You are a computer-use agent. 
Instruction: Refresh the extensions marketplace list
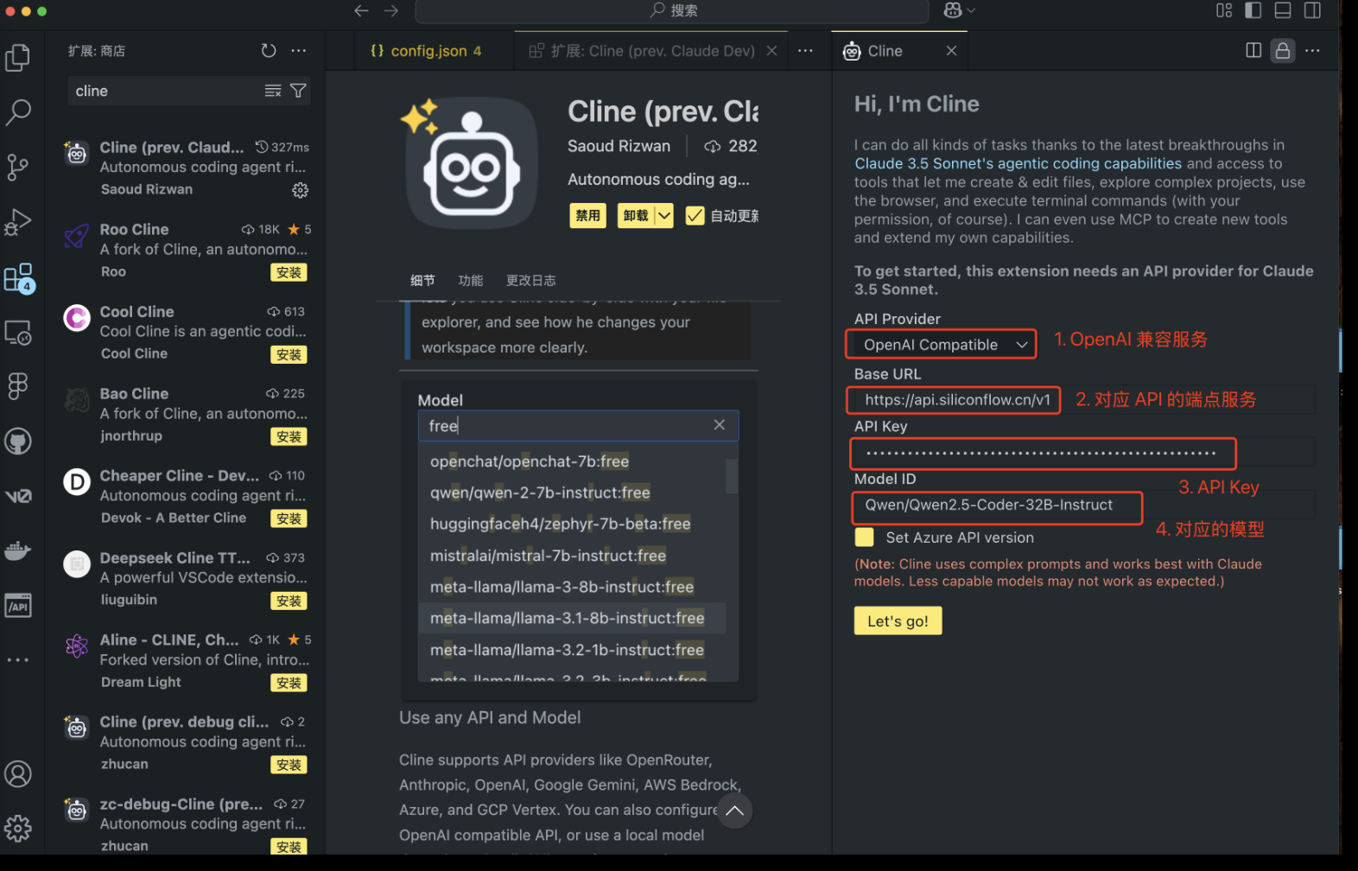tap(269, 51)
